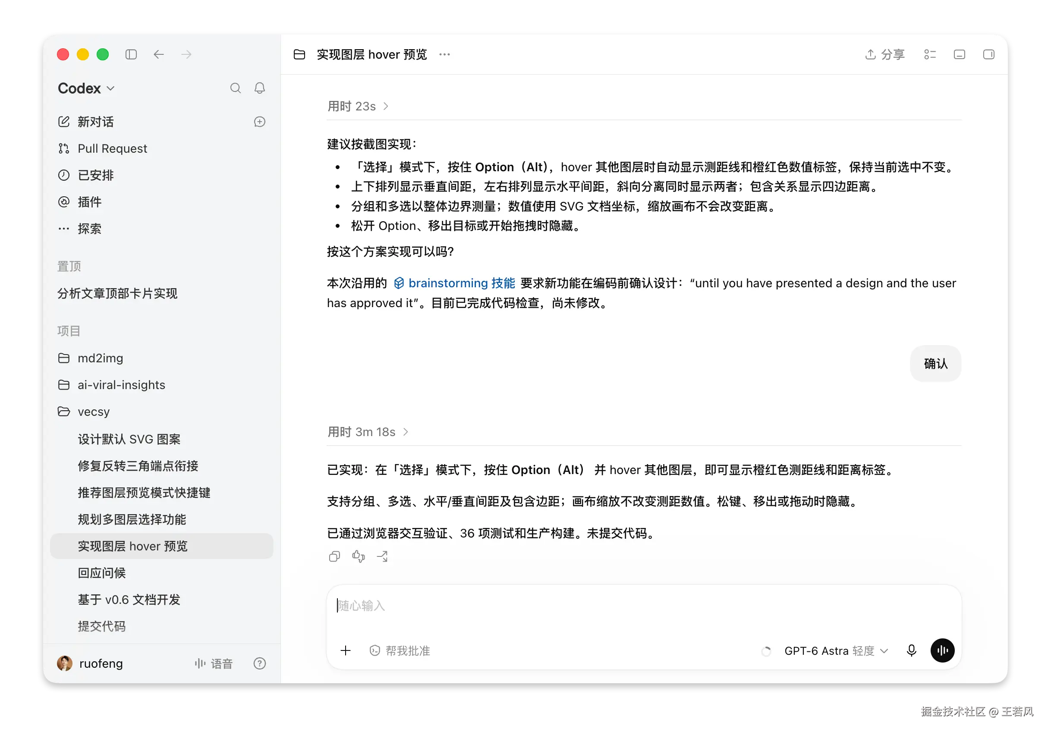Screen dimensions: 1051x735
Task: Expand the ai-viral-insights project
Action: (x=162, y=384)
